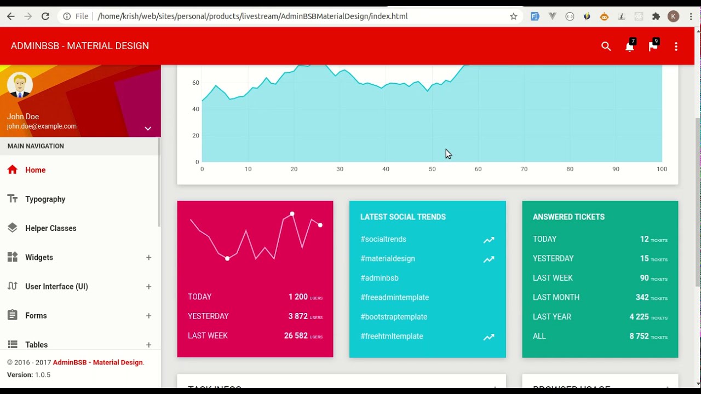
Task: Click the AdminBSB - Material Design footer link
Action: (97, 362)
